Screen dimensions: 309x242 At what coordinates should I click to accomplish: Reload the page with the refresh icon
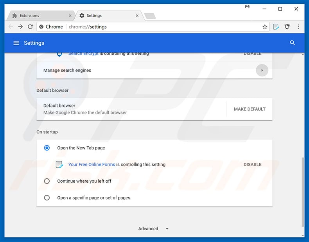(x=30, y=27)
